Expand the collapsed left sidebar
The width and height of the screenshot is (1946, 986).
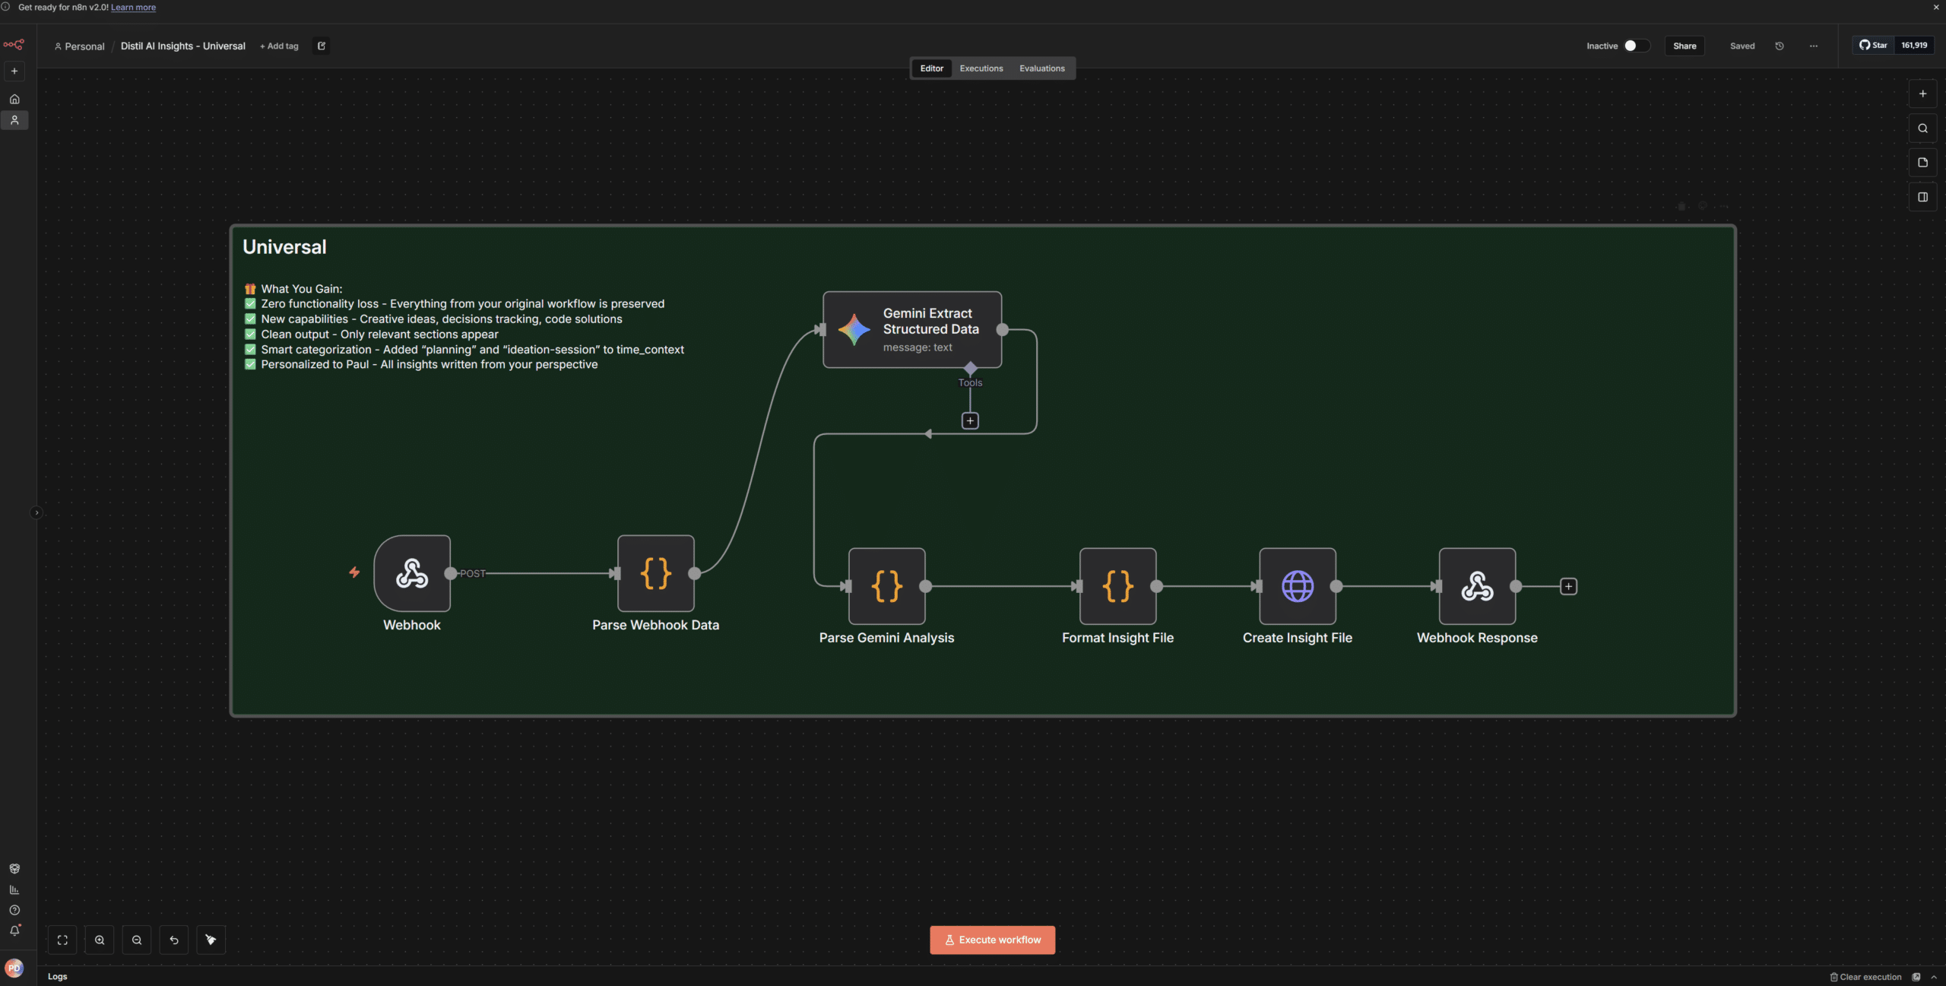pos(36,513)
